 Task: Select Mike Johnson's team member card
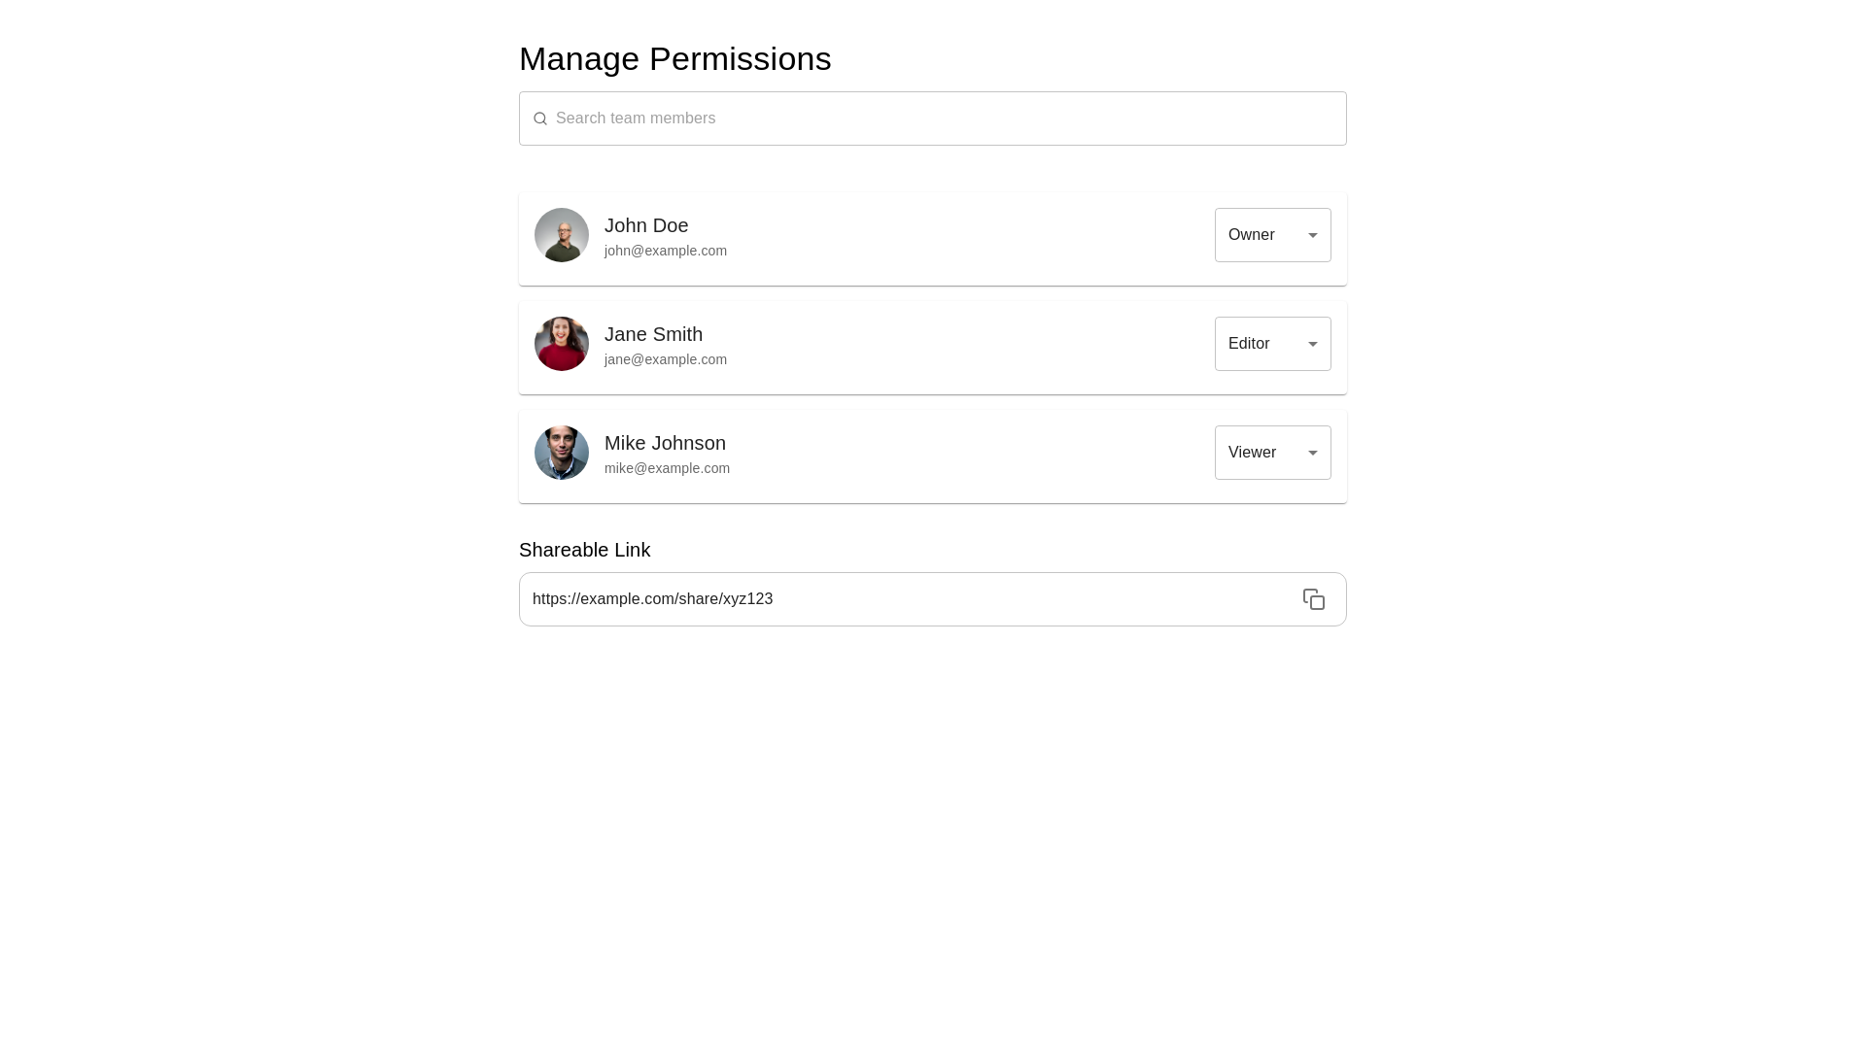click(x=932, y=456)
